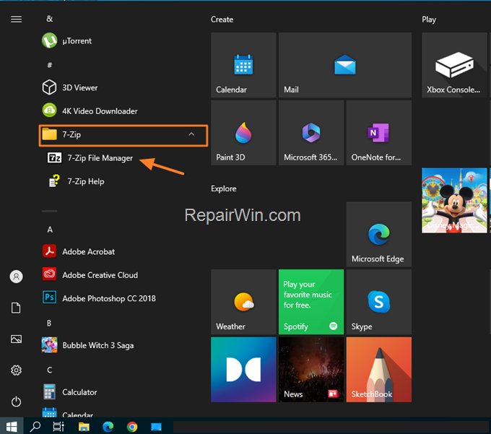
Task: Click the letter B section header
Action: point(49,323)
